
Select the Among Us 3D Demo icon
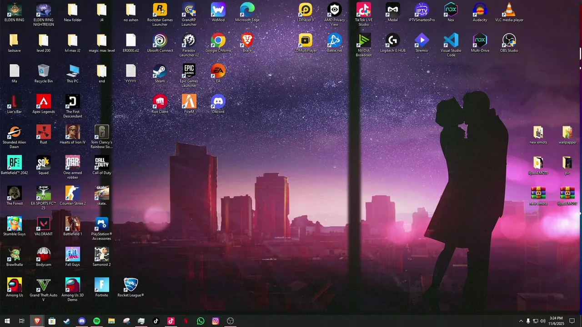pyautogui.click(x=73, y=289)
